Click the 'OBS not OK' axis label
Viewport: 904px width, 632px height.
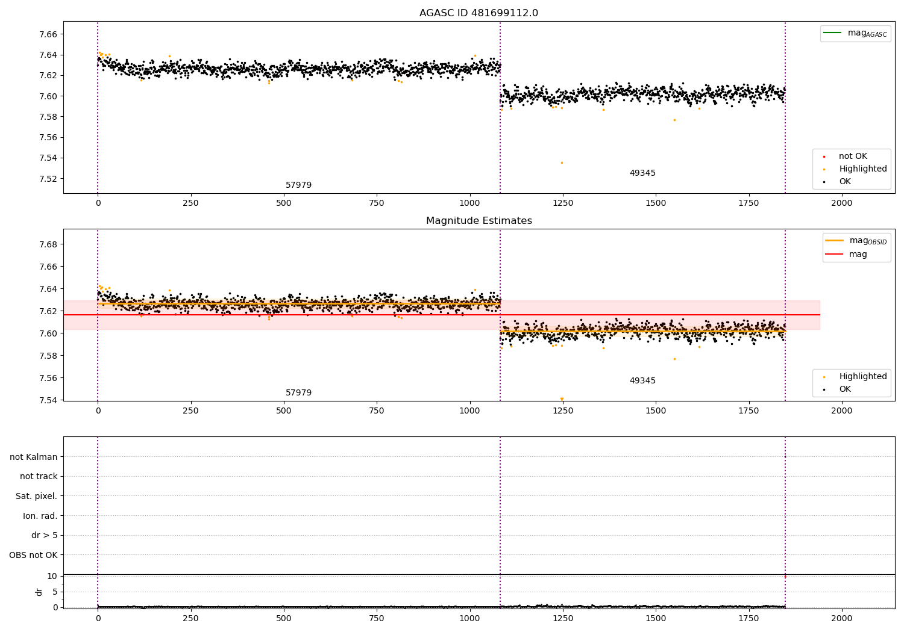(x=33, y=555)
